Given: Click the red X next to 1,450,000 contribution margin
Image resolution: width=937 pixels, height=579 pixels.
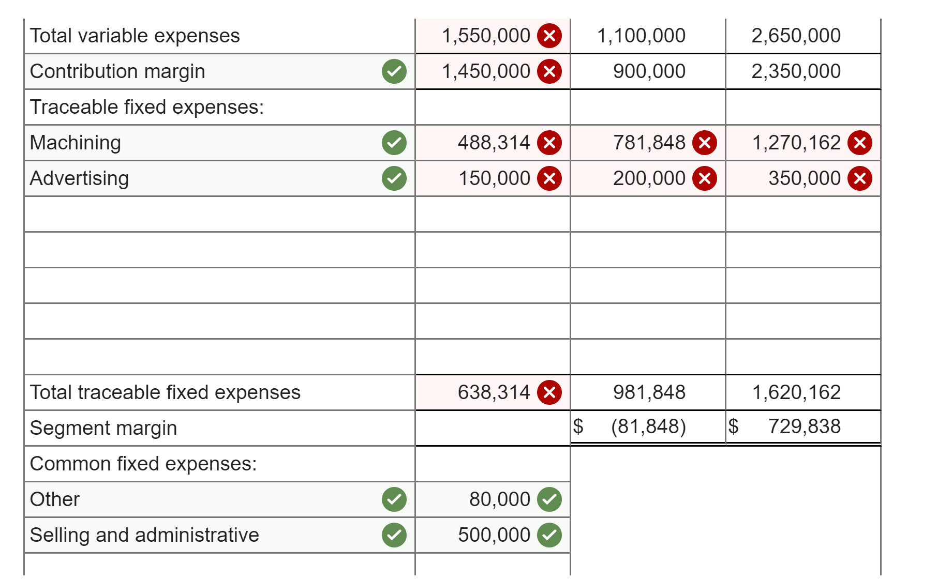Looking at the screenshot, I should click(550, 71).
